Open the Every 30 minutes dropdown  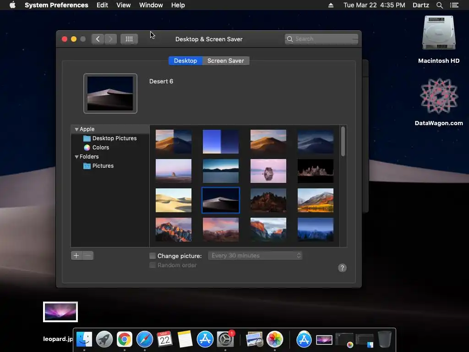255,256
